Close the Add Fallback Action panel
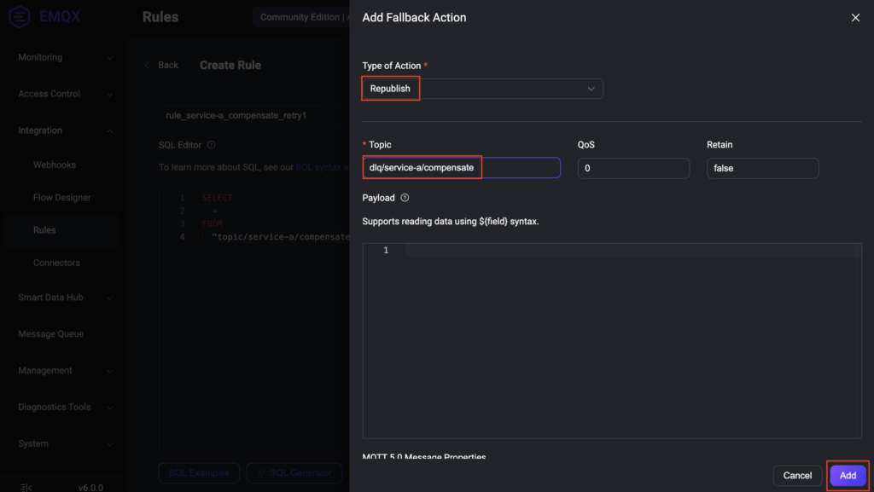874x492 pixels. [x=855, y=18]
